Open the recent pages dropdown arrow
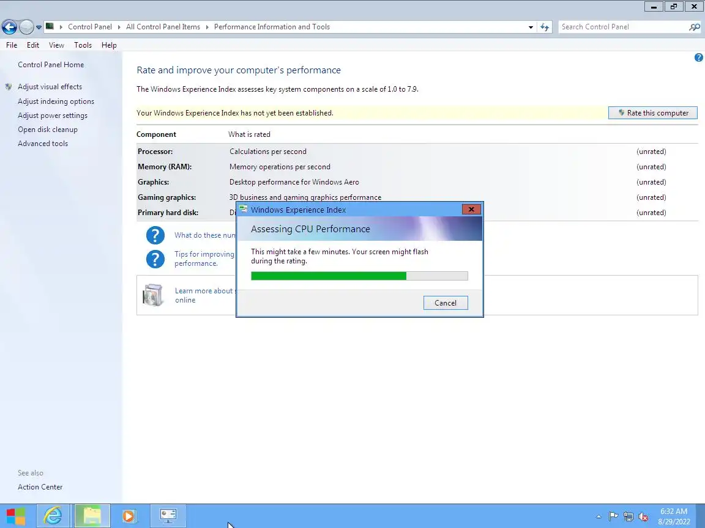 pos(39,28)
